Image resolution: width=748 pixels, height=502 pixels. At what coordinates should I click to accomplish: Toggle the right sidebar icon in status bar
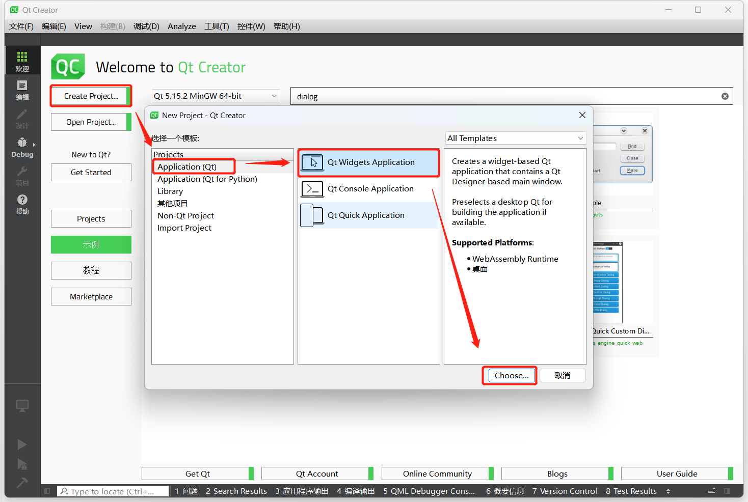[727, 491]
